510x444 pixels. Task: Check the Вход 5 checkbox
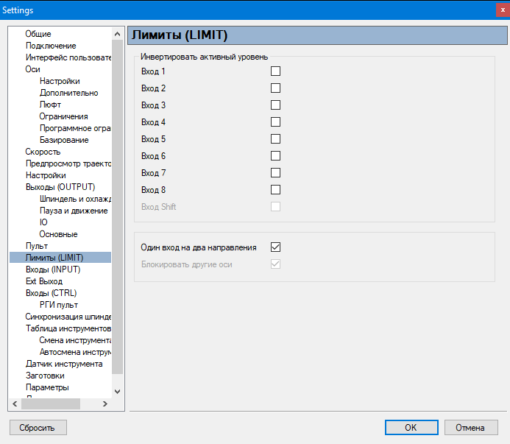point(275,138)
